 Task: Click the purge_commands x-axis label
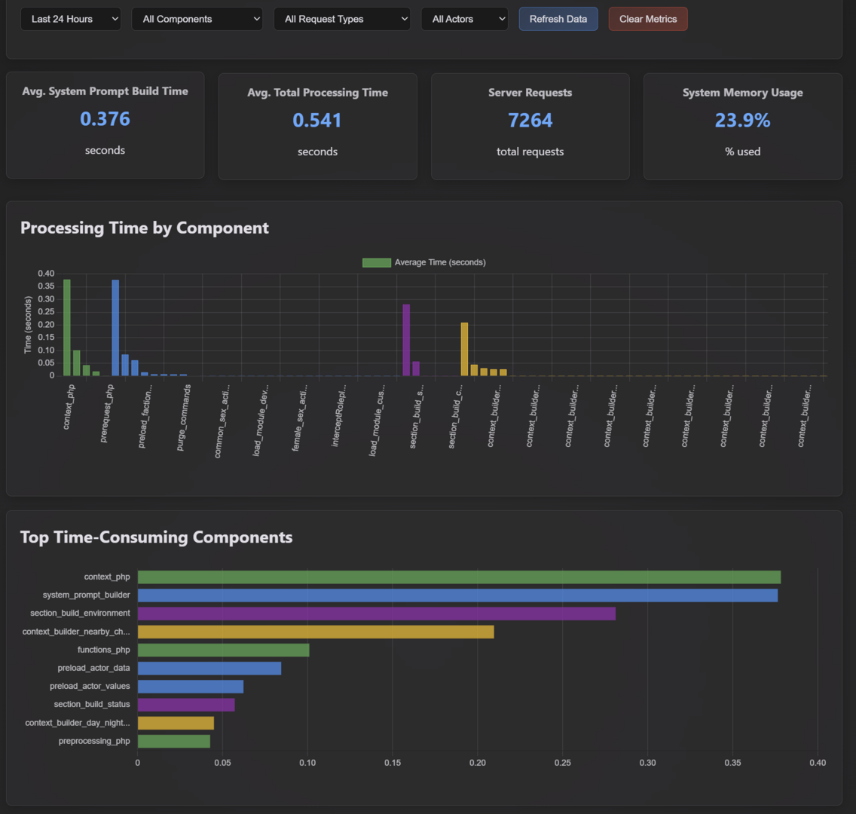184,417
